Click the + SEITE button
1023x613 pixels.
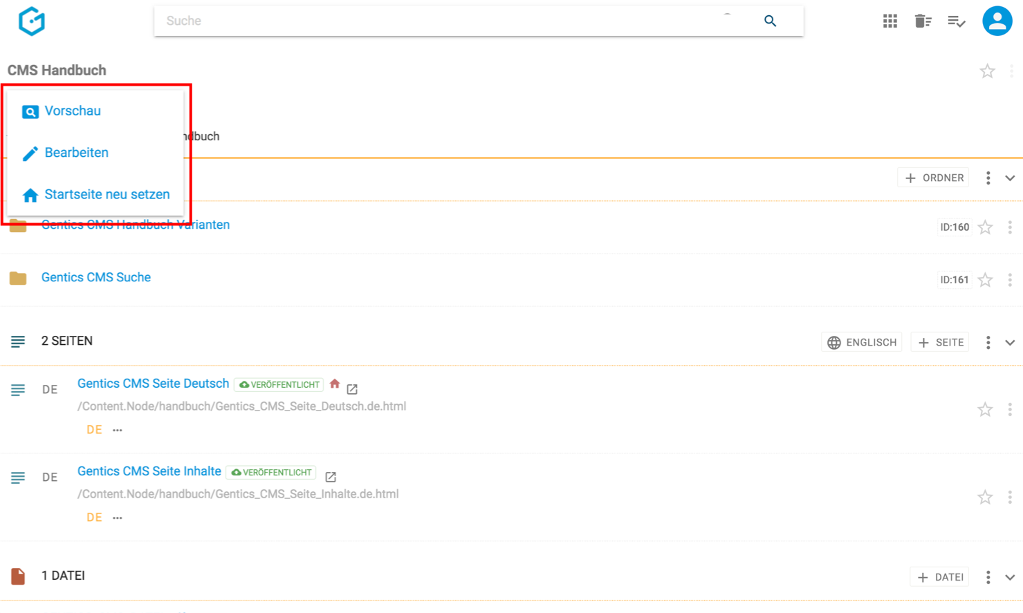click(940, 342)
